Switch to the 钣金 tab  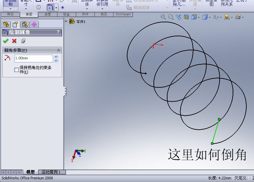66,14
